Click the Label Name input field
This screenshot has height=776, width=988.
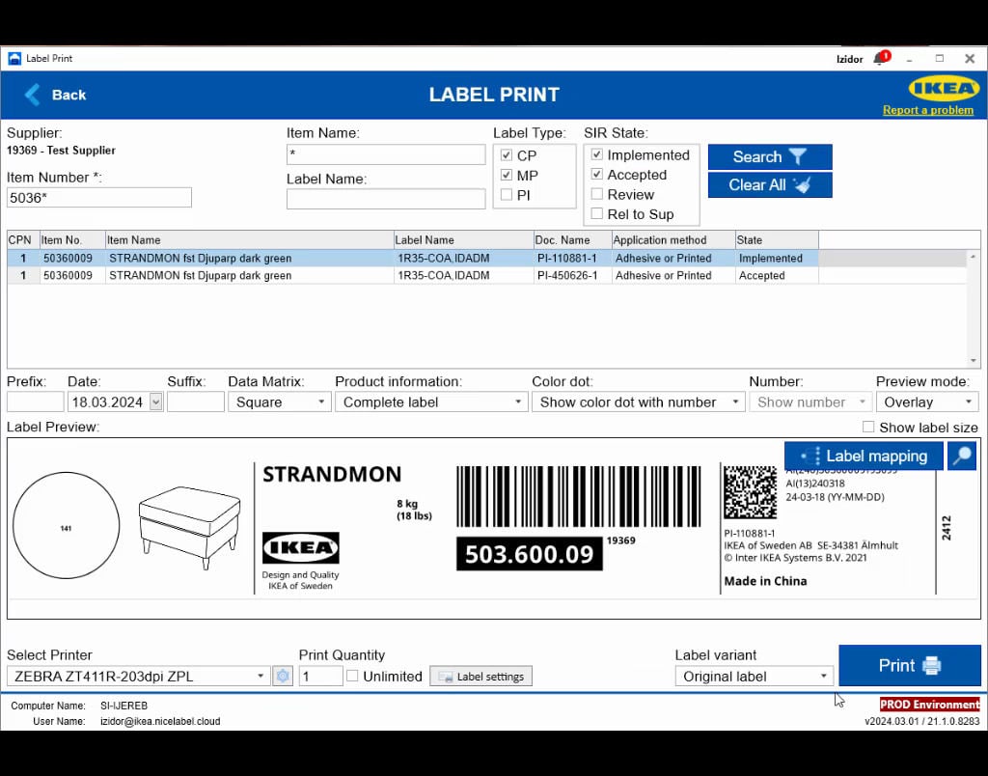pyautogui.click(x=386, y=199)
